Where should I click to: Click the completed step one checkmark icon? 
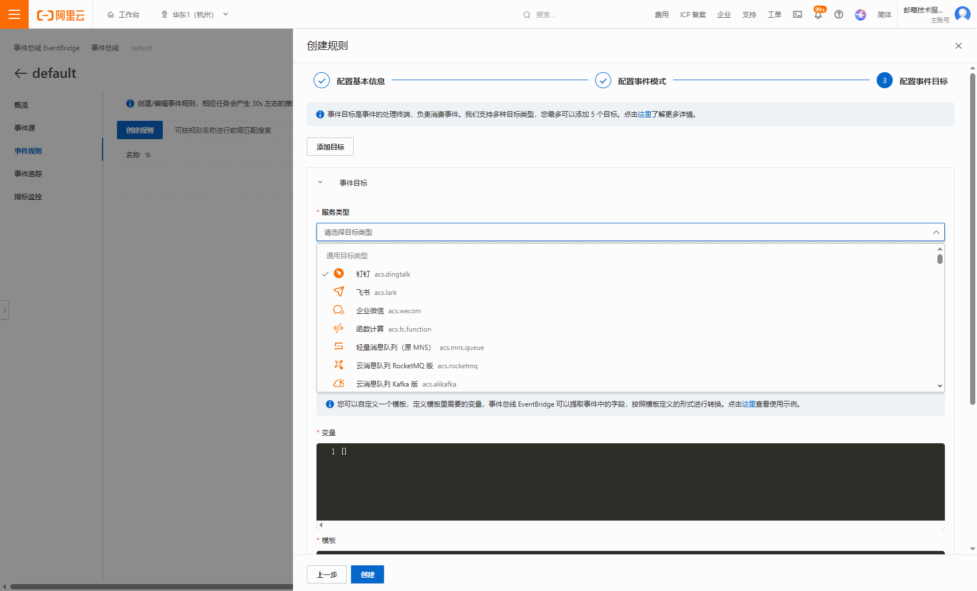click(x=322, y=81)
